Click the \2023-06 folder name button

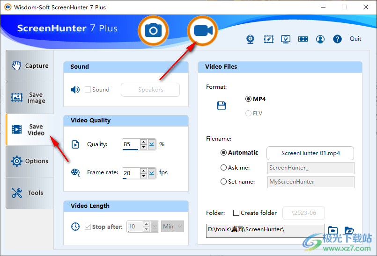coord(303,213)
